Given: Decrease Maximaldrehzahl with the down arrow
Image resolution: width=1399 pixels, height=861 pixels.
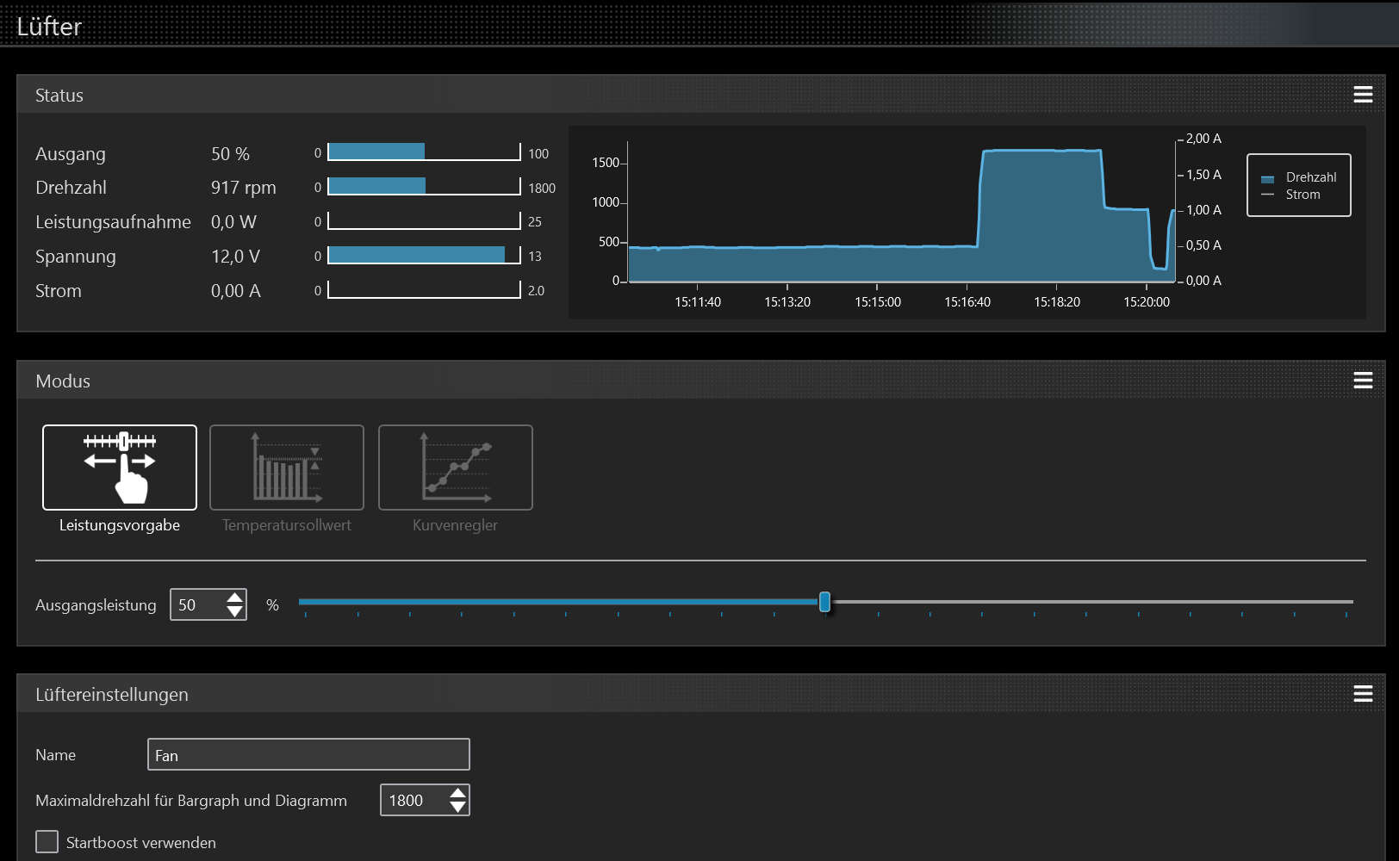Looking at the screenshot, I should (x=457, y=807).
